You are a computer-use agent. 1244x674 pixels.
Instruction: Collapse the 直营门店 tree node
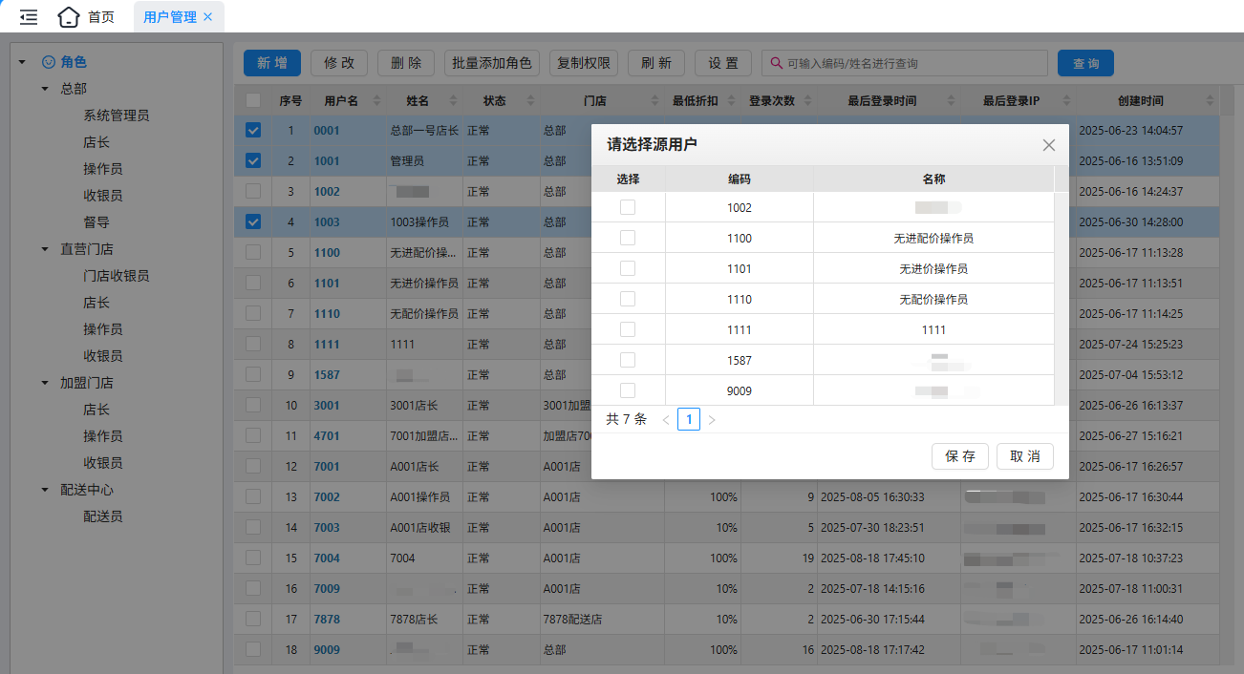coord(45,249)
